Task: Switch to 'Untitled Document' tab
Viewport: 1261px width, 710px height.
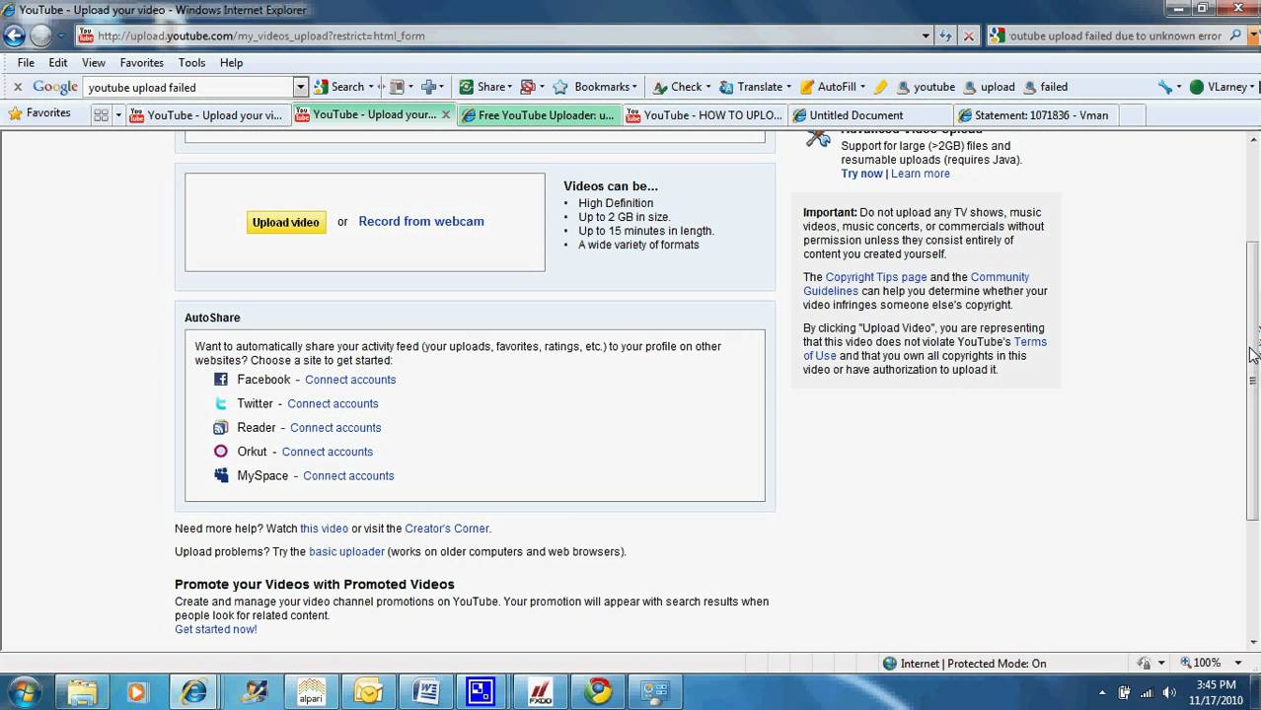Action: pos(870,114)
